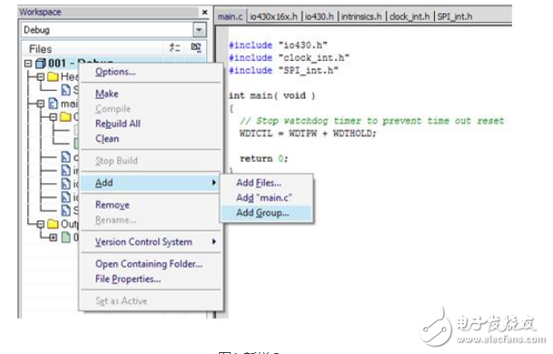Collapse the Output folder node
553x354 pixels.
[41, 224]
